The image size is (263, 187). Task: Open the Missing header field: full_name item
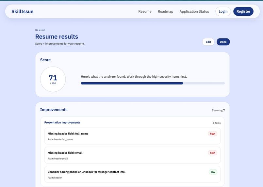pos(132,136)
